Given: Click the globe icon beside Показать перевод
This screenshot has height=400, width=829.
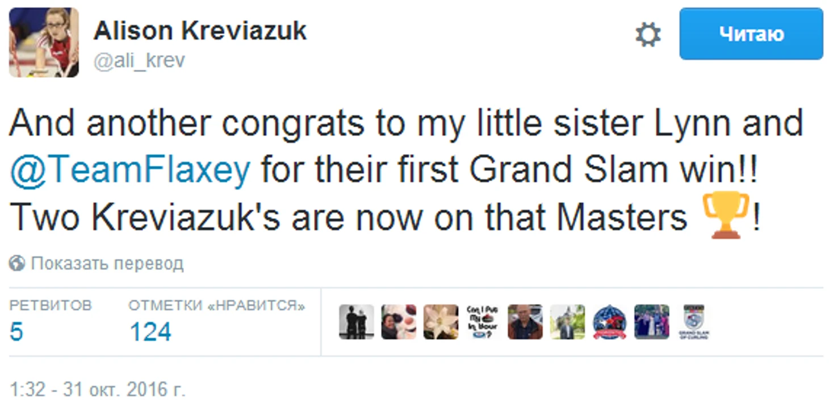Looking at the screenshot, I should pos(17,264).
